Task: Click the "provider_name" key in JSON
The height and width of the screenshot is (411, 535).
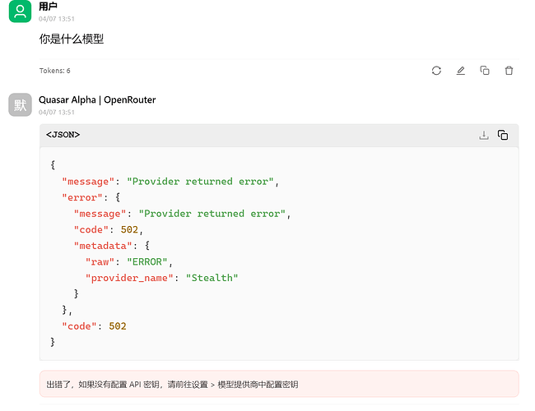Action: (129, 278)
